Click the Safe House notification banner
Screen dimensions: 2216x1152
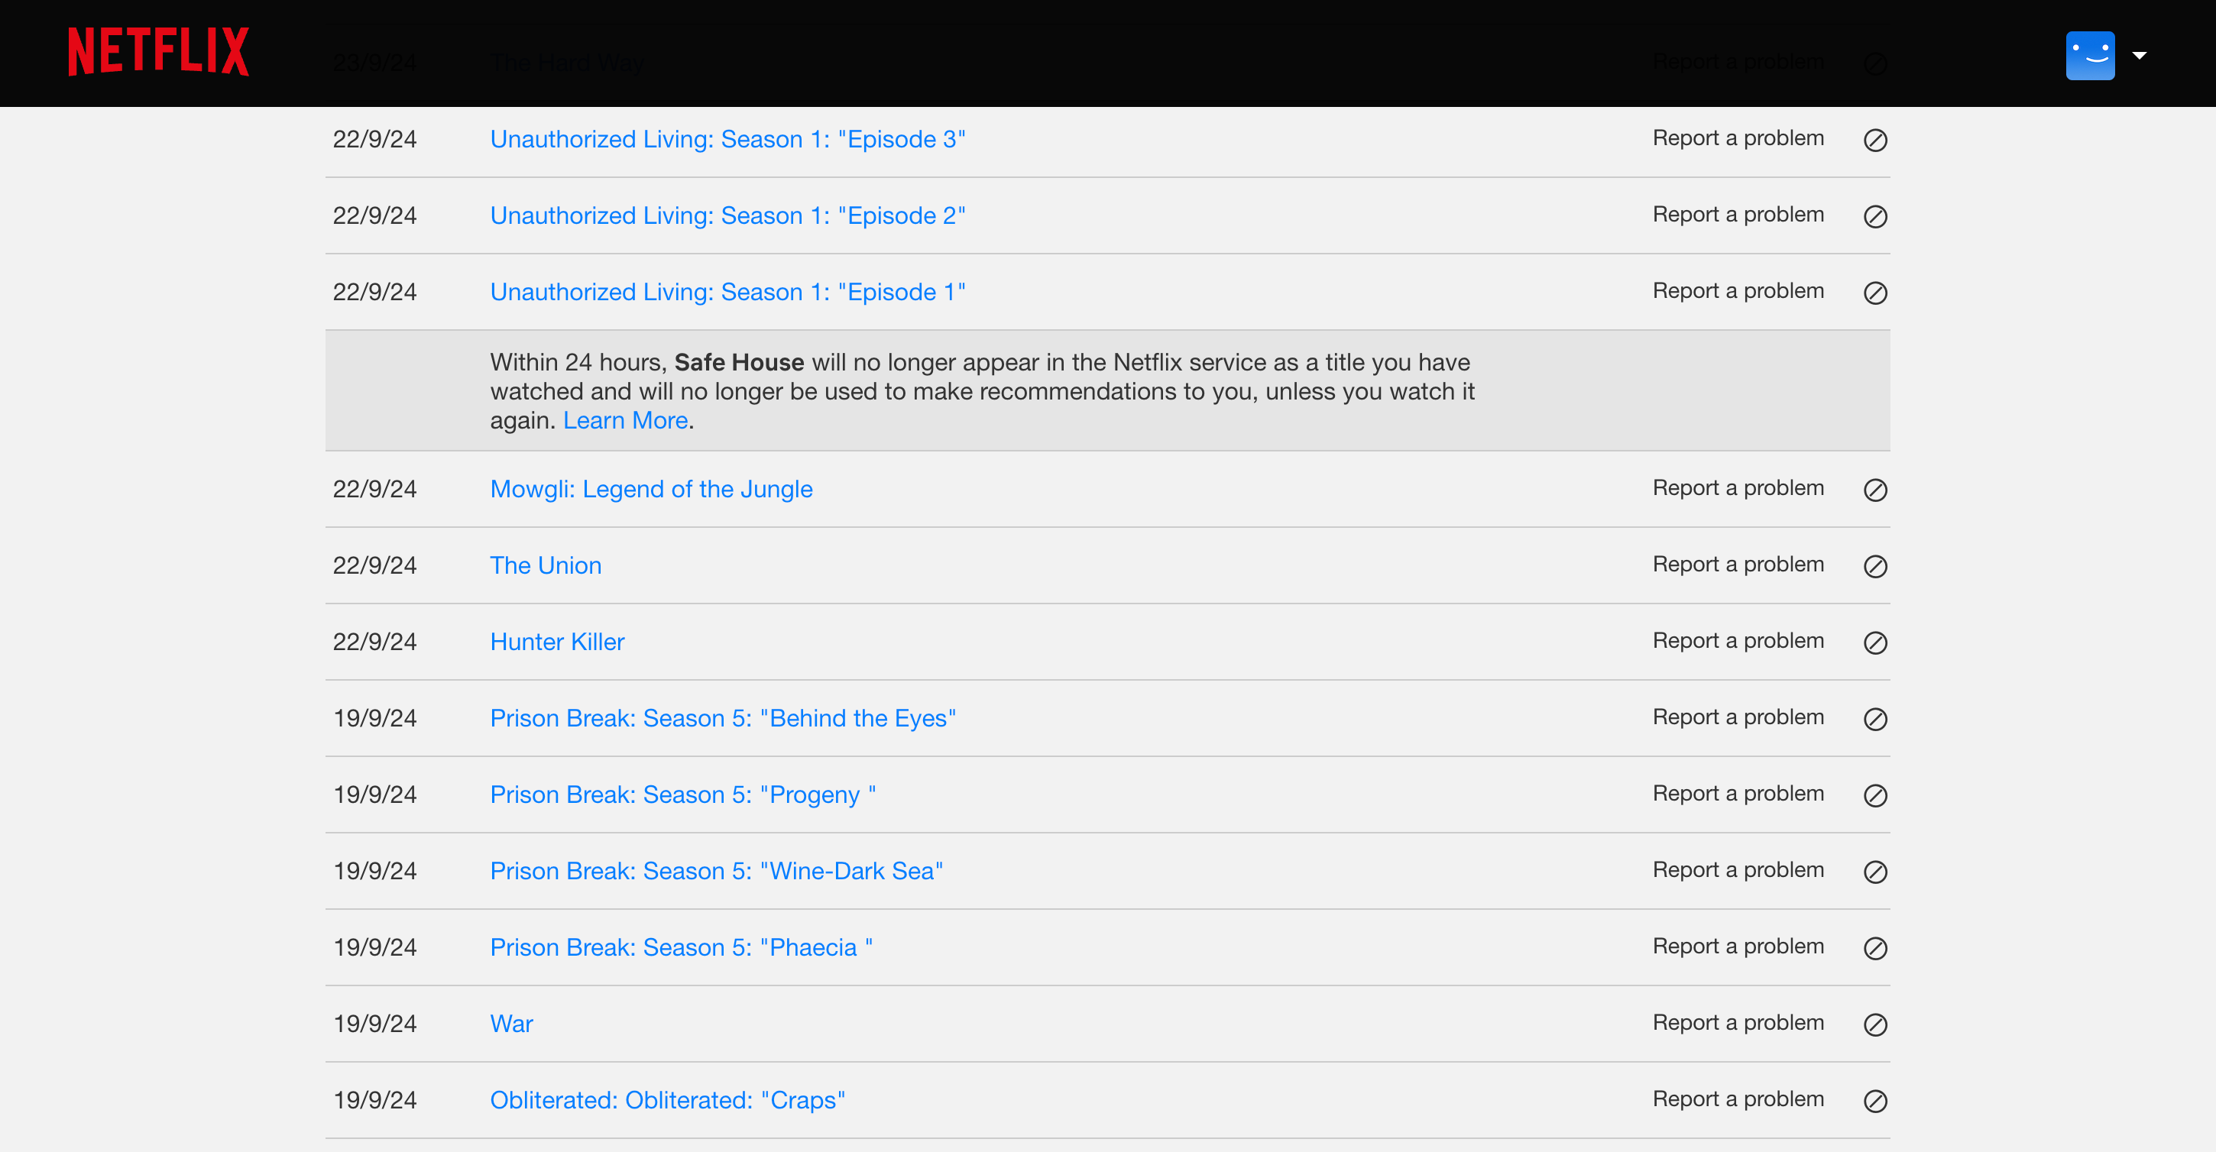(x=1107, y=390)
